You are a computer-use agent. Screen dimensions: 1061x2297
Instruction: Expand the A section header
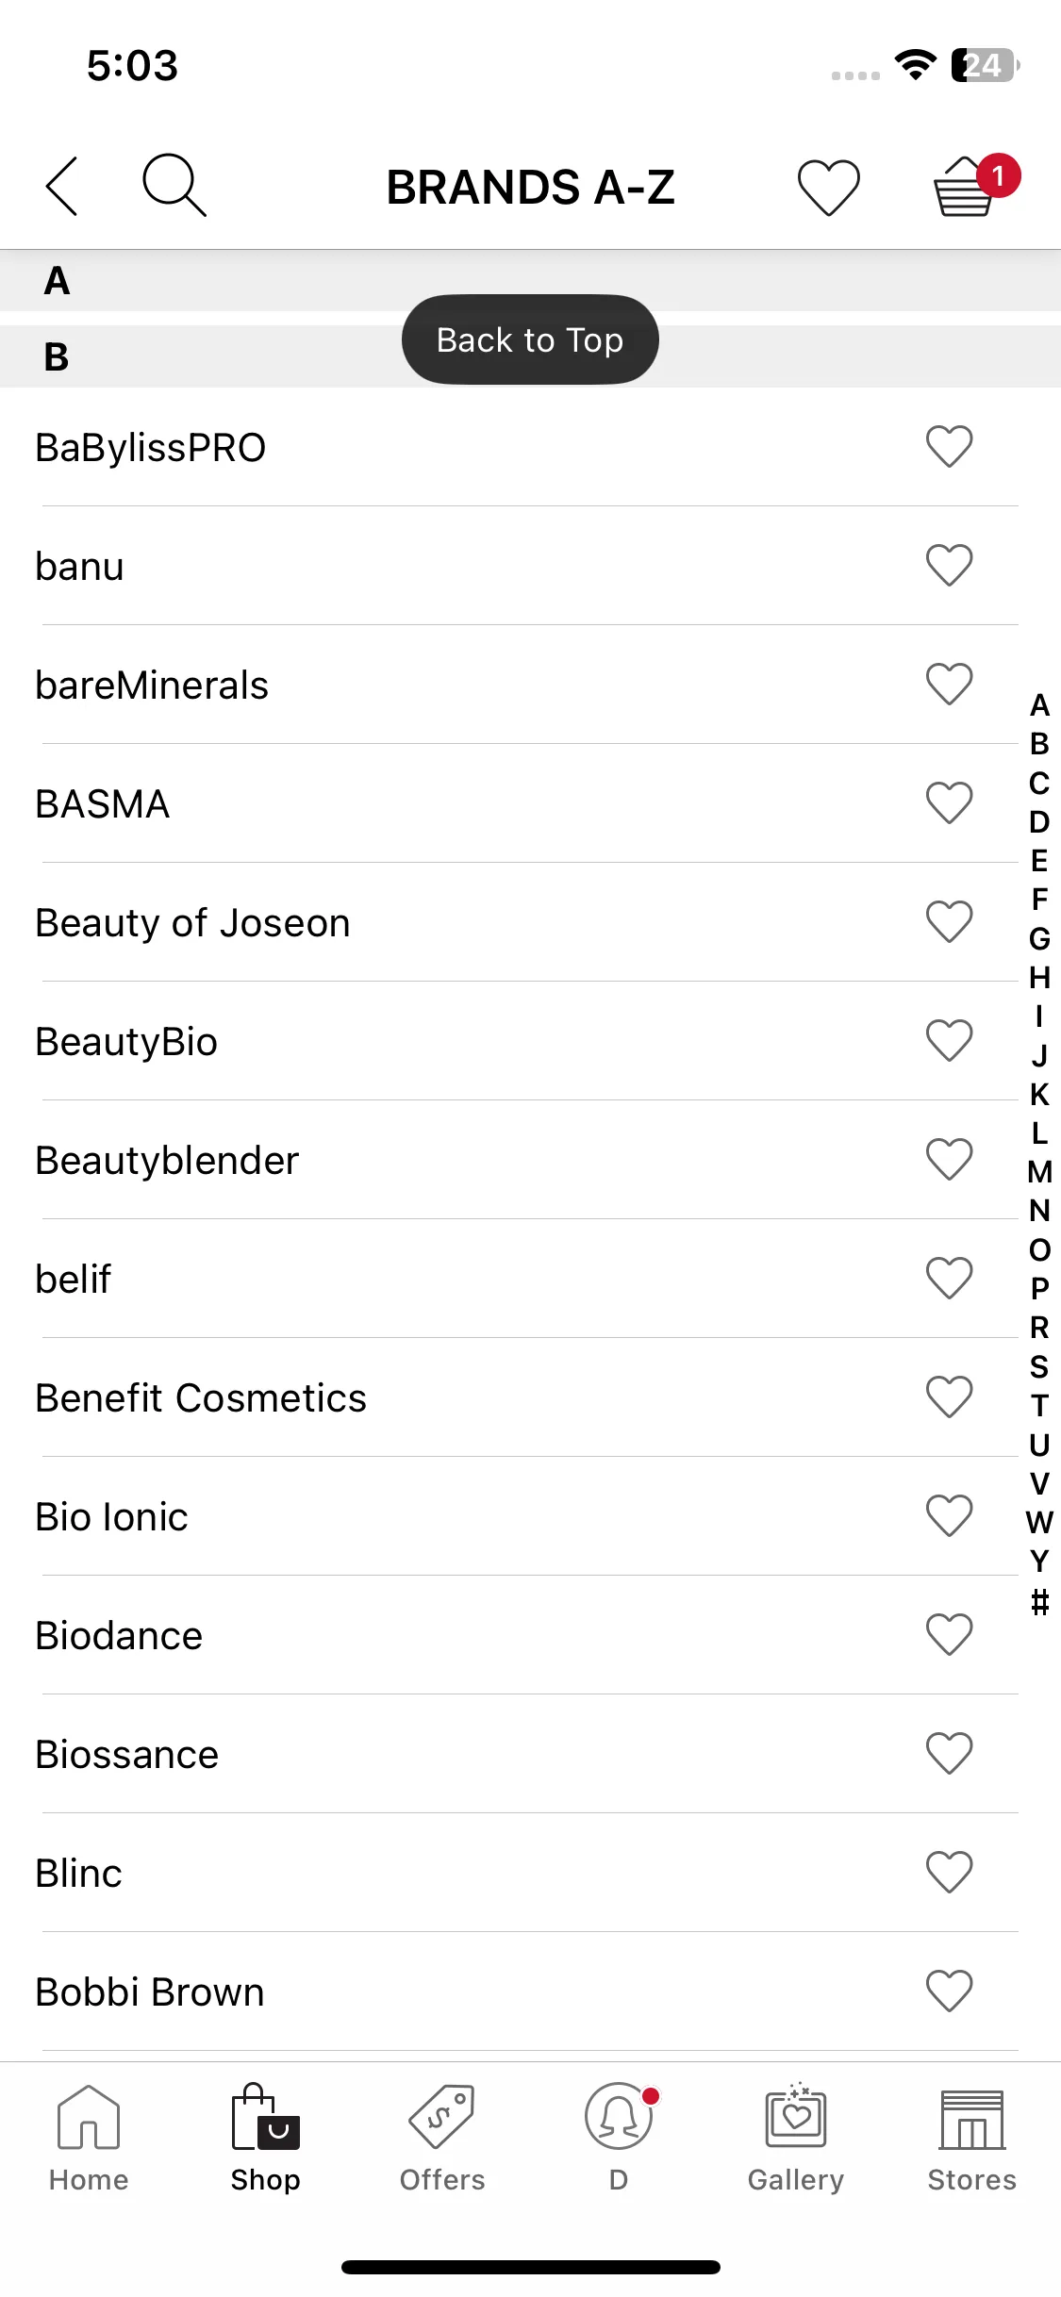pyautogui.click(x=530, y=280)
